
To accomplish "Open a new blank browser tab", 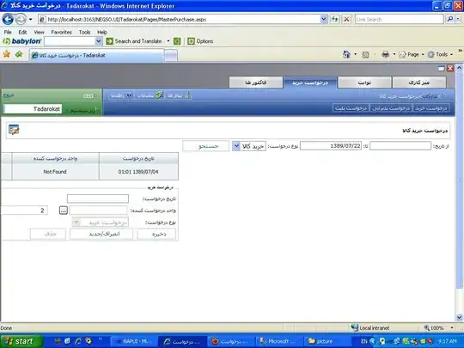I will click(x=171, y=55).
